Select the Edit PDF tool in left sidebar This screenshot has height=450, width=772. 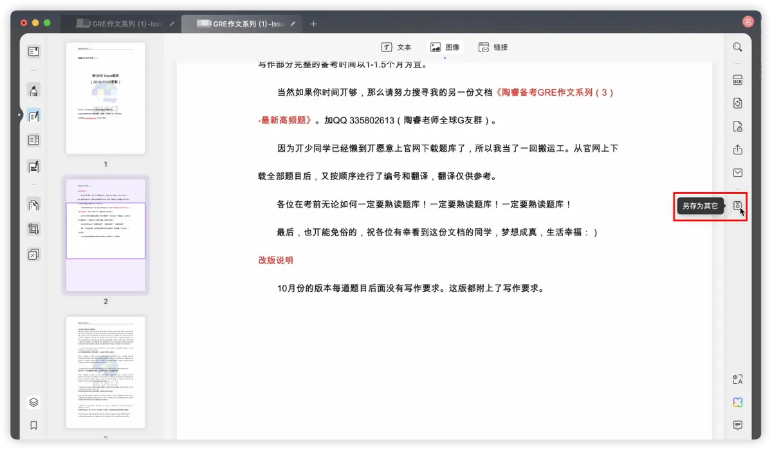tap(33, 116)
